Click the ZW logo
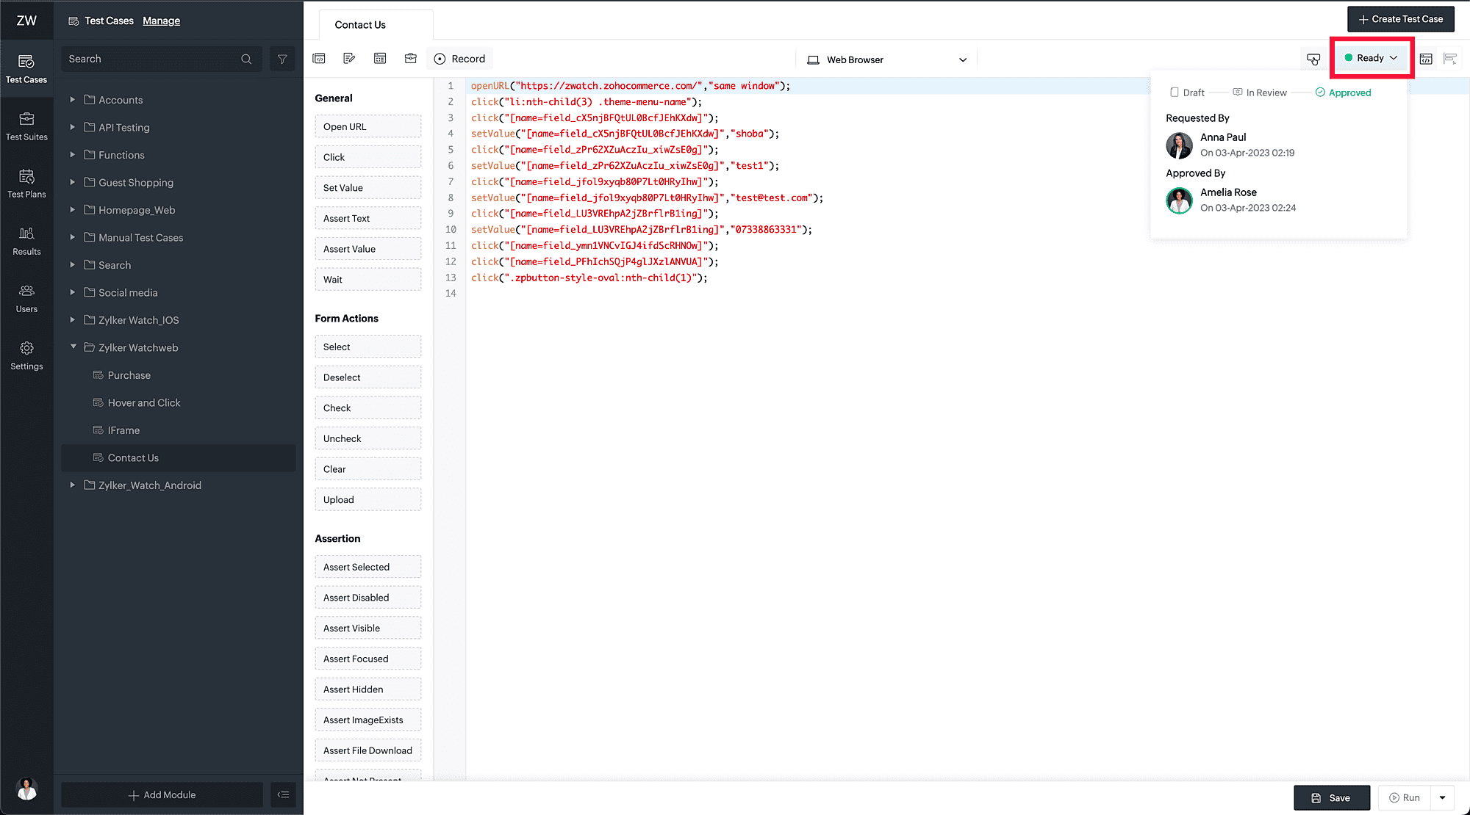1470x815 pixels. click(26, 21)
